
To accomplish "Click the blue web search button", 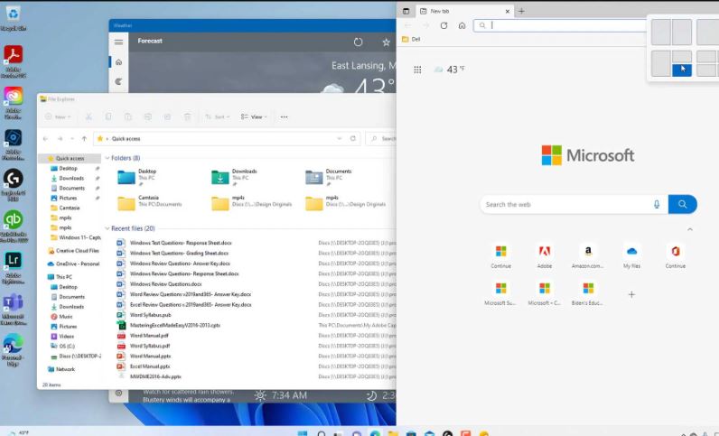I will tap(682, 205).
